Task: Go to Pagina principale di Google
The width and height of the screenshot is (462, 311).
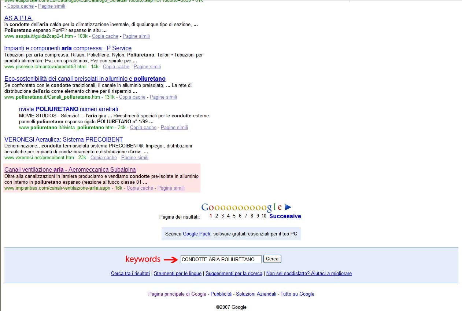Action: (177, 294)
